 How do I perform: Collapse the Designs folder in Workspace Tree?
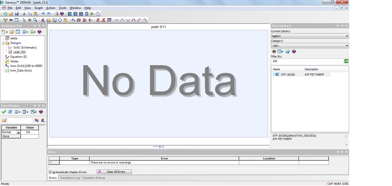pos(3,43)
